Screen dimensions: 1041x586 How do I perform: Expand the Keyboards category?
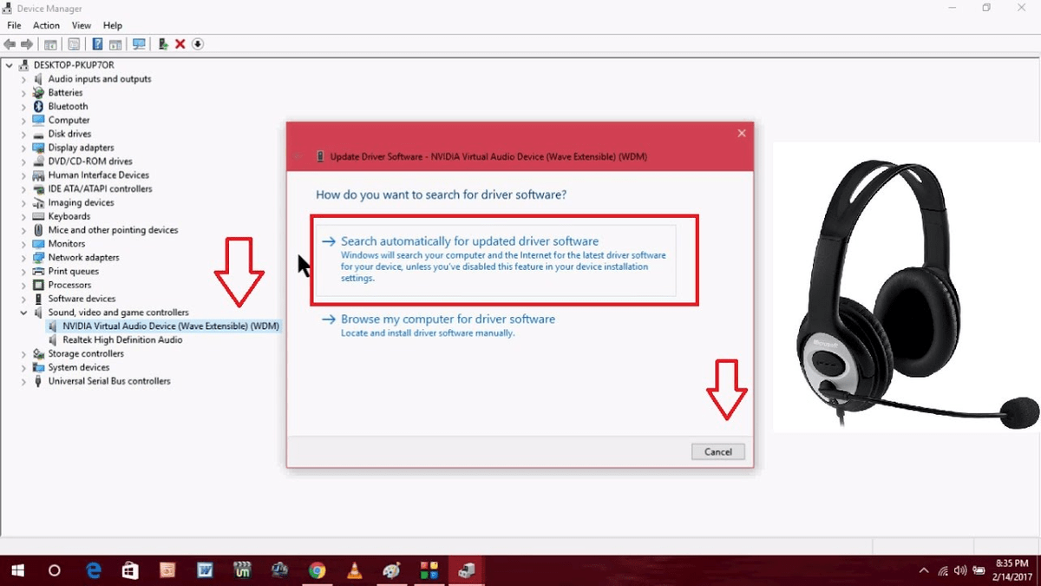(x=24, y=216)
